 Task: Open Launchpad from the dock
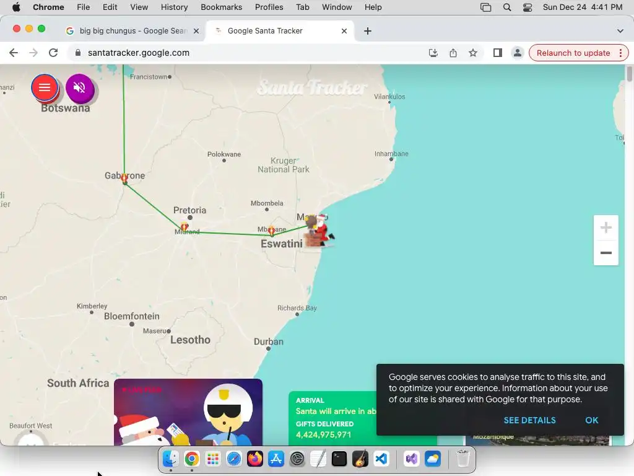(x=213, y=459)
